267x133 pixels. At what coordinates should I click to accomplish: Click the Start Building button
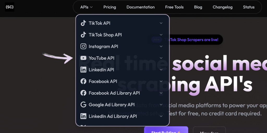coord(166,130)
